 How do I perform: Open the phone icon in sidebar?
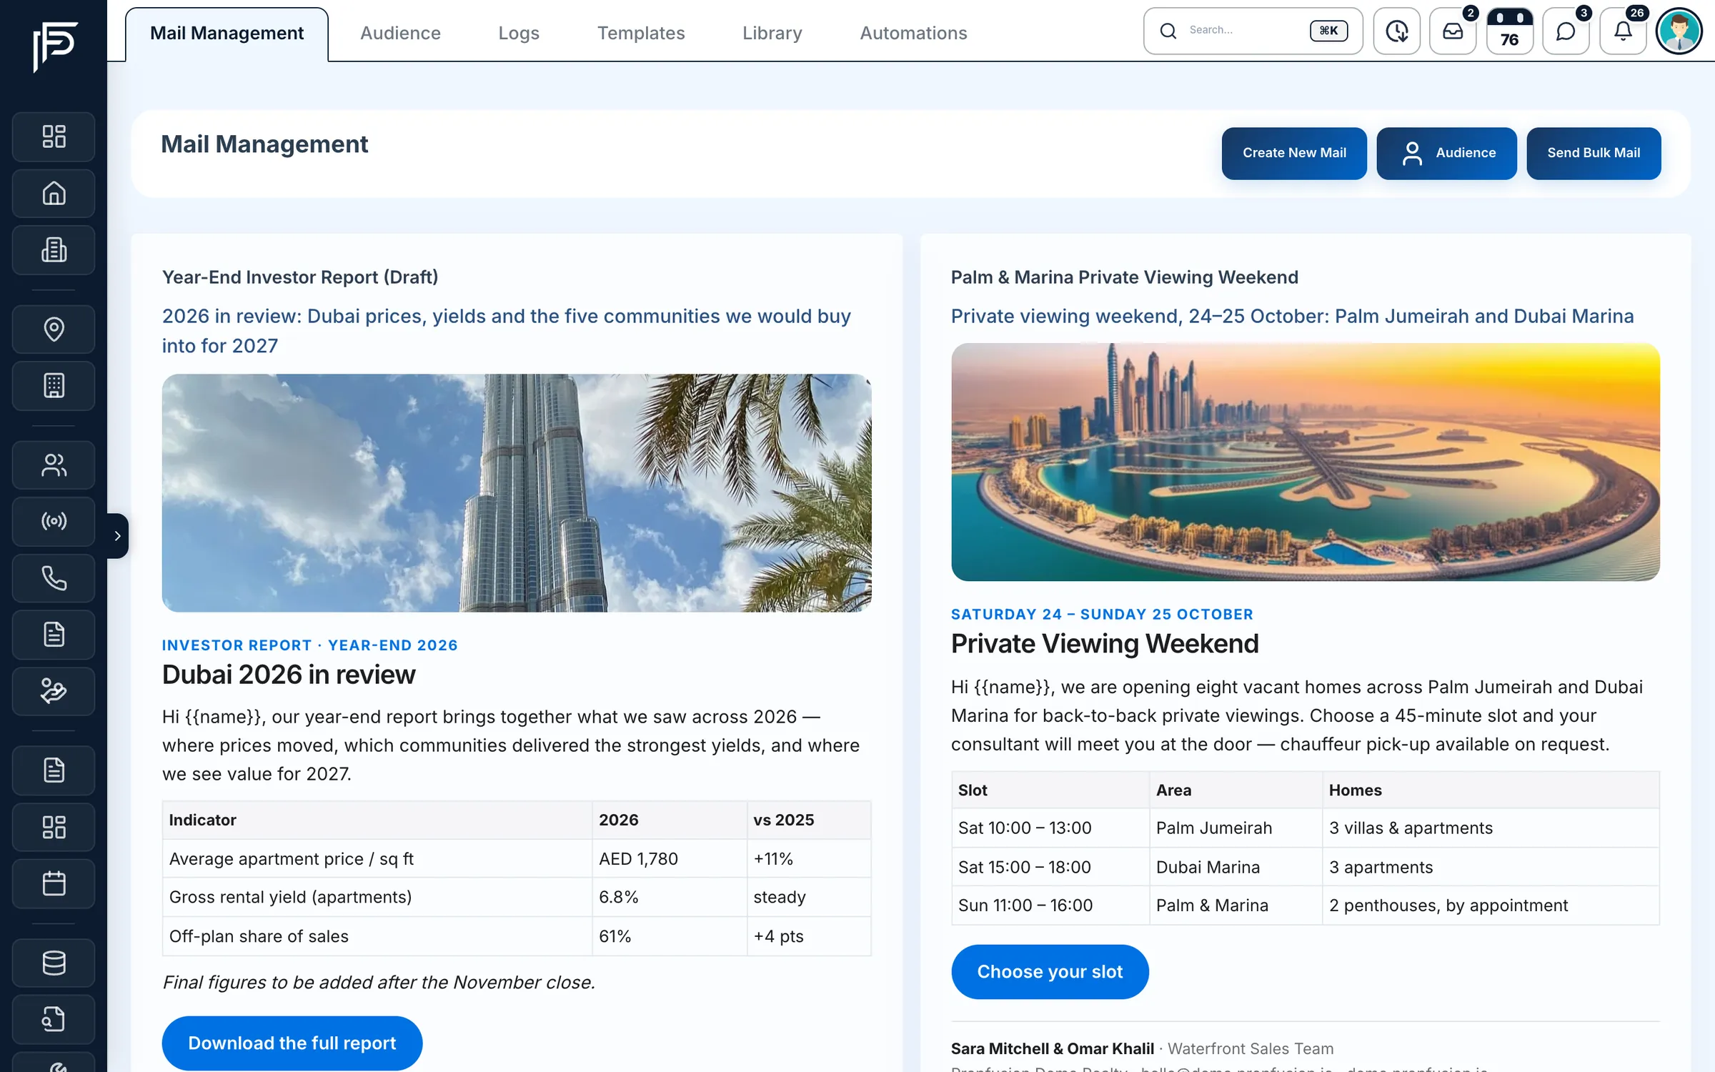coord(54,578)
